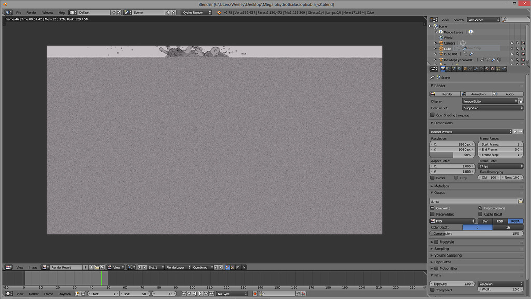Screen dimensions: 531x299
Task: Click the add render preset plus icon
Action: pos(515,132)
